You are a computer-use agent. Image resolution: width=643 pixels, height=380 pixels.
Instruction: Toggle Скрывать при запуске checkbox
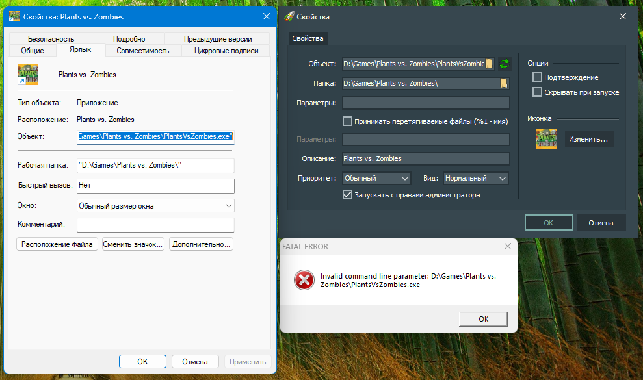pyautogui.click(x=537, y=92)
